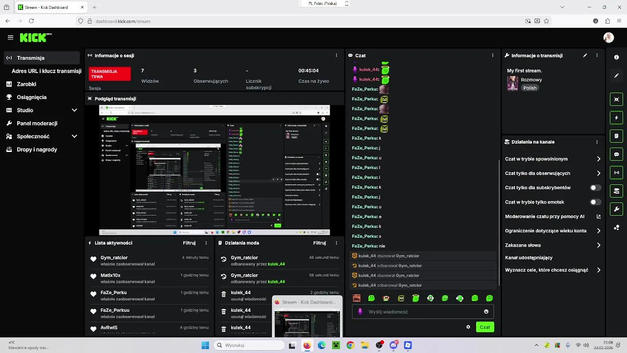Toggle the document list widget icon in sidebar
Image resolution: width=627 pixels, height=353 pixels.
coord(616,136)
